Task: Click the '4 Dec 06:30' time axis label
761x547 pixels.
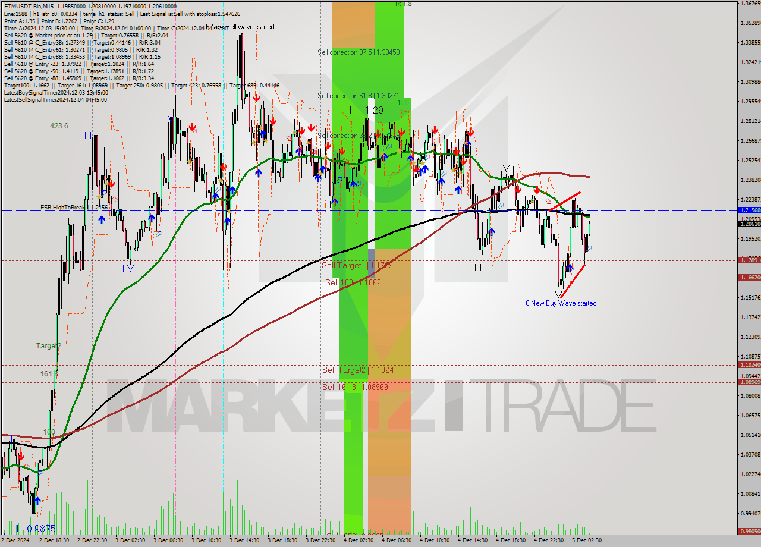Action: click(397, 541)
